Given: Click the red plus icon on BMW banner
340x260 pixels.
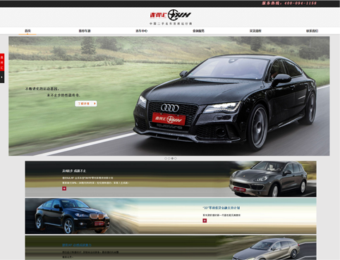Looking at the screenshot, I should [x=205, y=221].
